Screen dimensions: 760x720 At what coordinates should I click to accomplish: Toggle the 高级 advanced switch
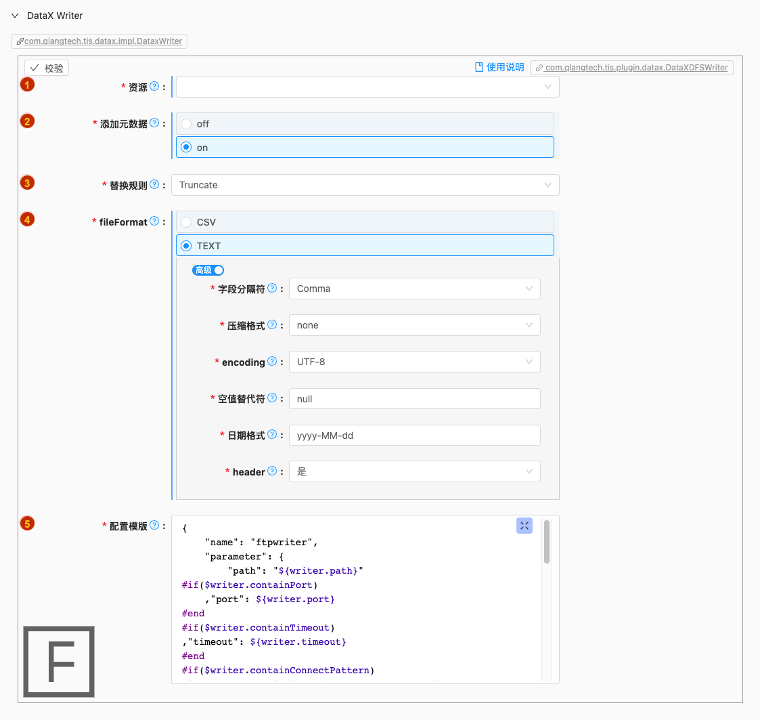pyautogui.click(x=208, y=270)
